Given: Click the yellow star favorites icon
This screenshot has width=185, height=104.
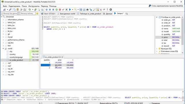Looking at the screenshot, I should click(37, 14).
